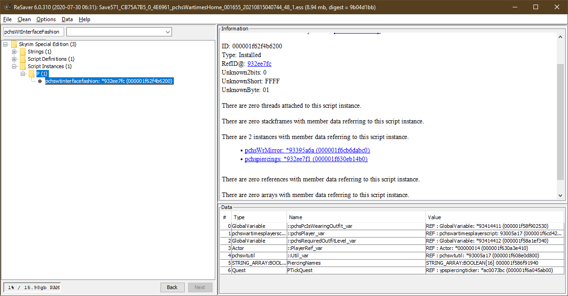Image resolution: width=568 pixels, height=296 pixels.
Task: Click the Information panel vertical scrollbar thumb
Action: point(560,122)
